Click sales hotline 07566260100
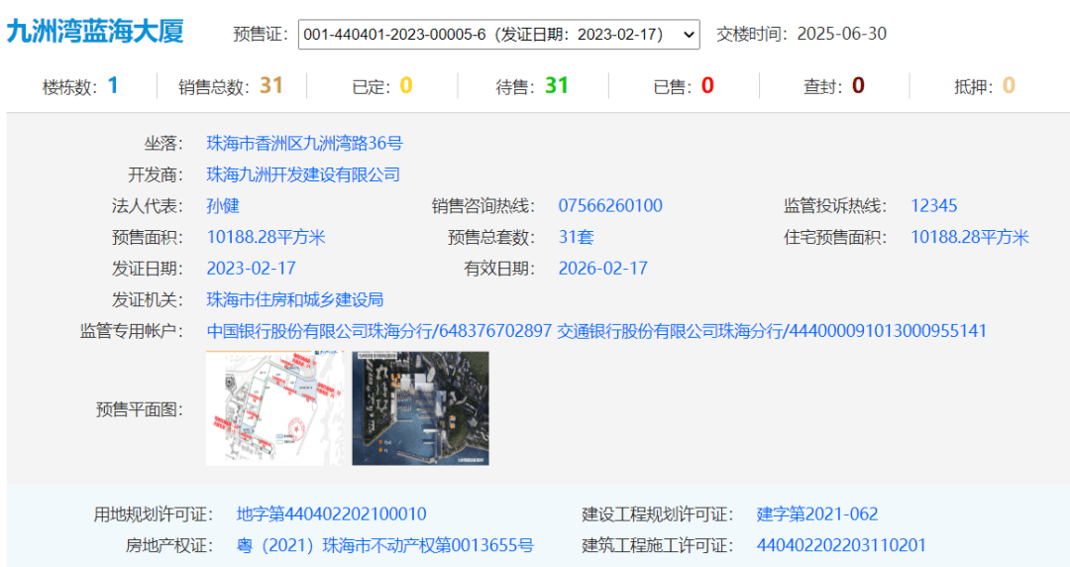The height and width of the screenshot is (567, 1070). point(610,206)
